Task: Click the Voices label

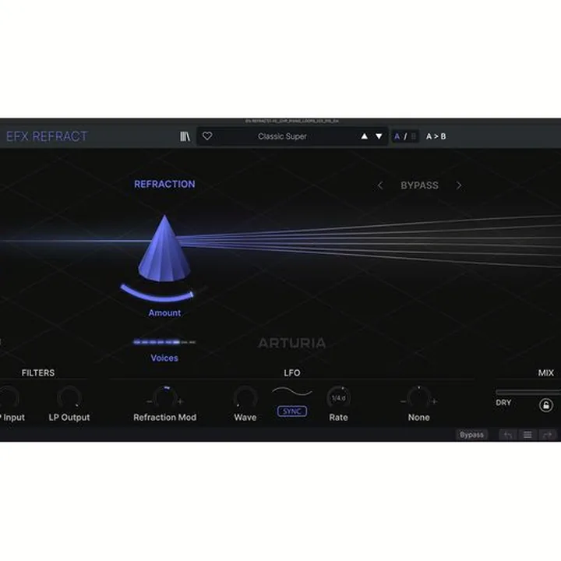Action: 164,358
